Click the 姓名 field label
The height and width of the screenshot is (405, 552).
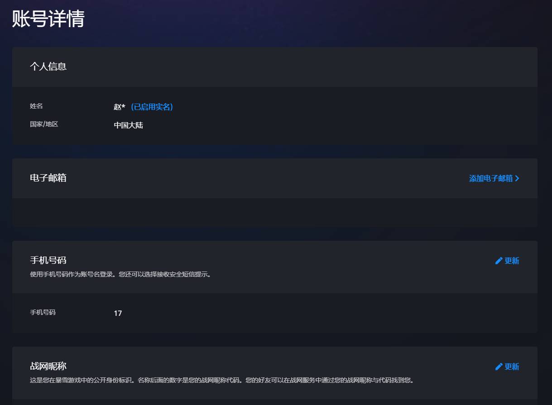pos(36,106)
